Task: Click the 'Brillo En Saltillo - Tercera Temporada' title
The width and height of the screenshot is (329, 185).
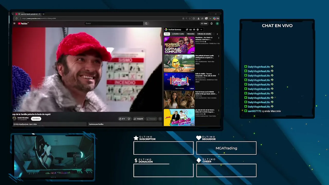Action: pyautogui.click(x=206, y=75)
